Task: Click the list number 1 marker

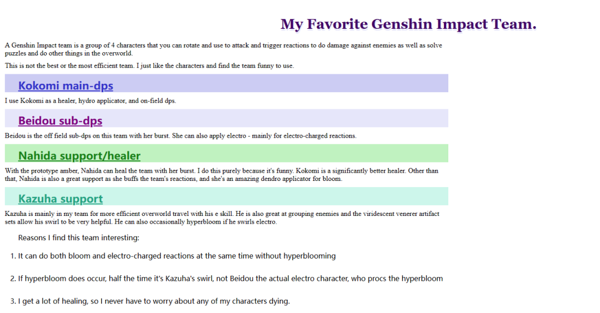Action: tap(13, 256)
